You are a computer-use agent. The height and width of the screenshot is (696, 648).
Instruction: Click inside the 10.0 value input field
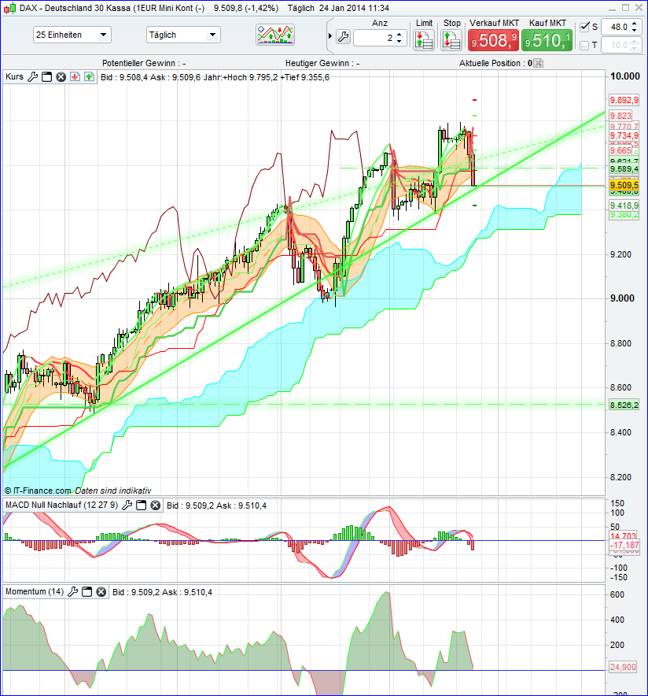point(620,45)
